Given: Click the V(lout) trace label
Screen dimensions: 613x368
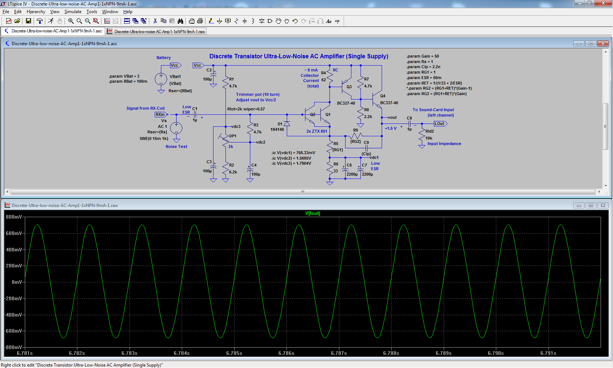Looking at the screenshot, I should [313, 214].
